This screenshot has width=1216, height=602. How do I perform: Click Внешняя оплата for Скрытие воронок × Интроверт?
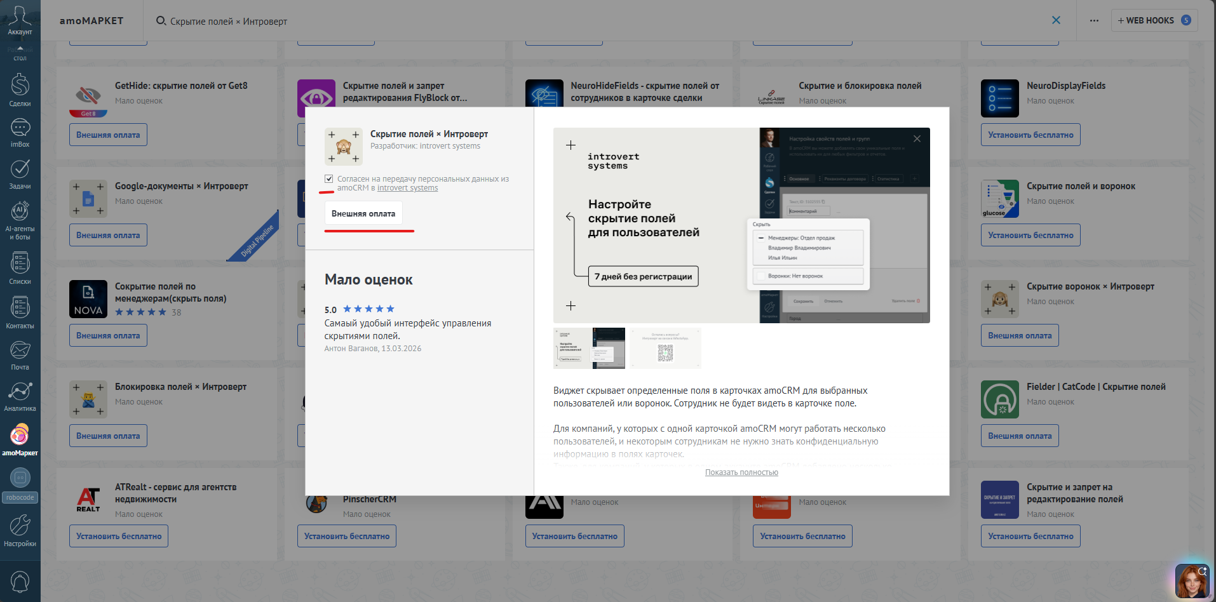click(1020, 335)
